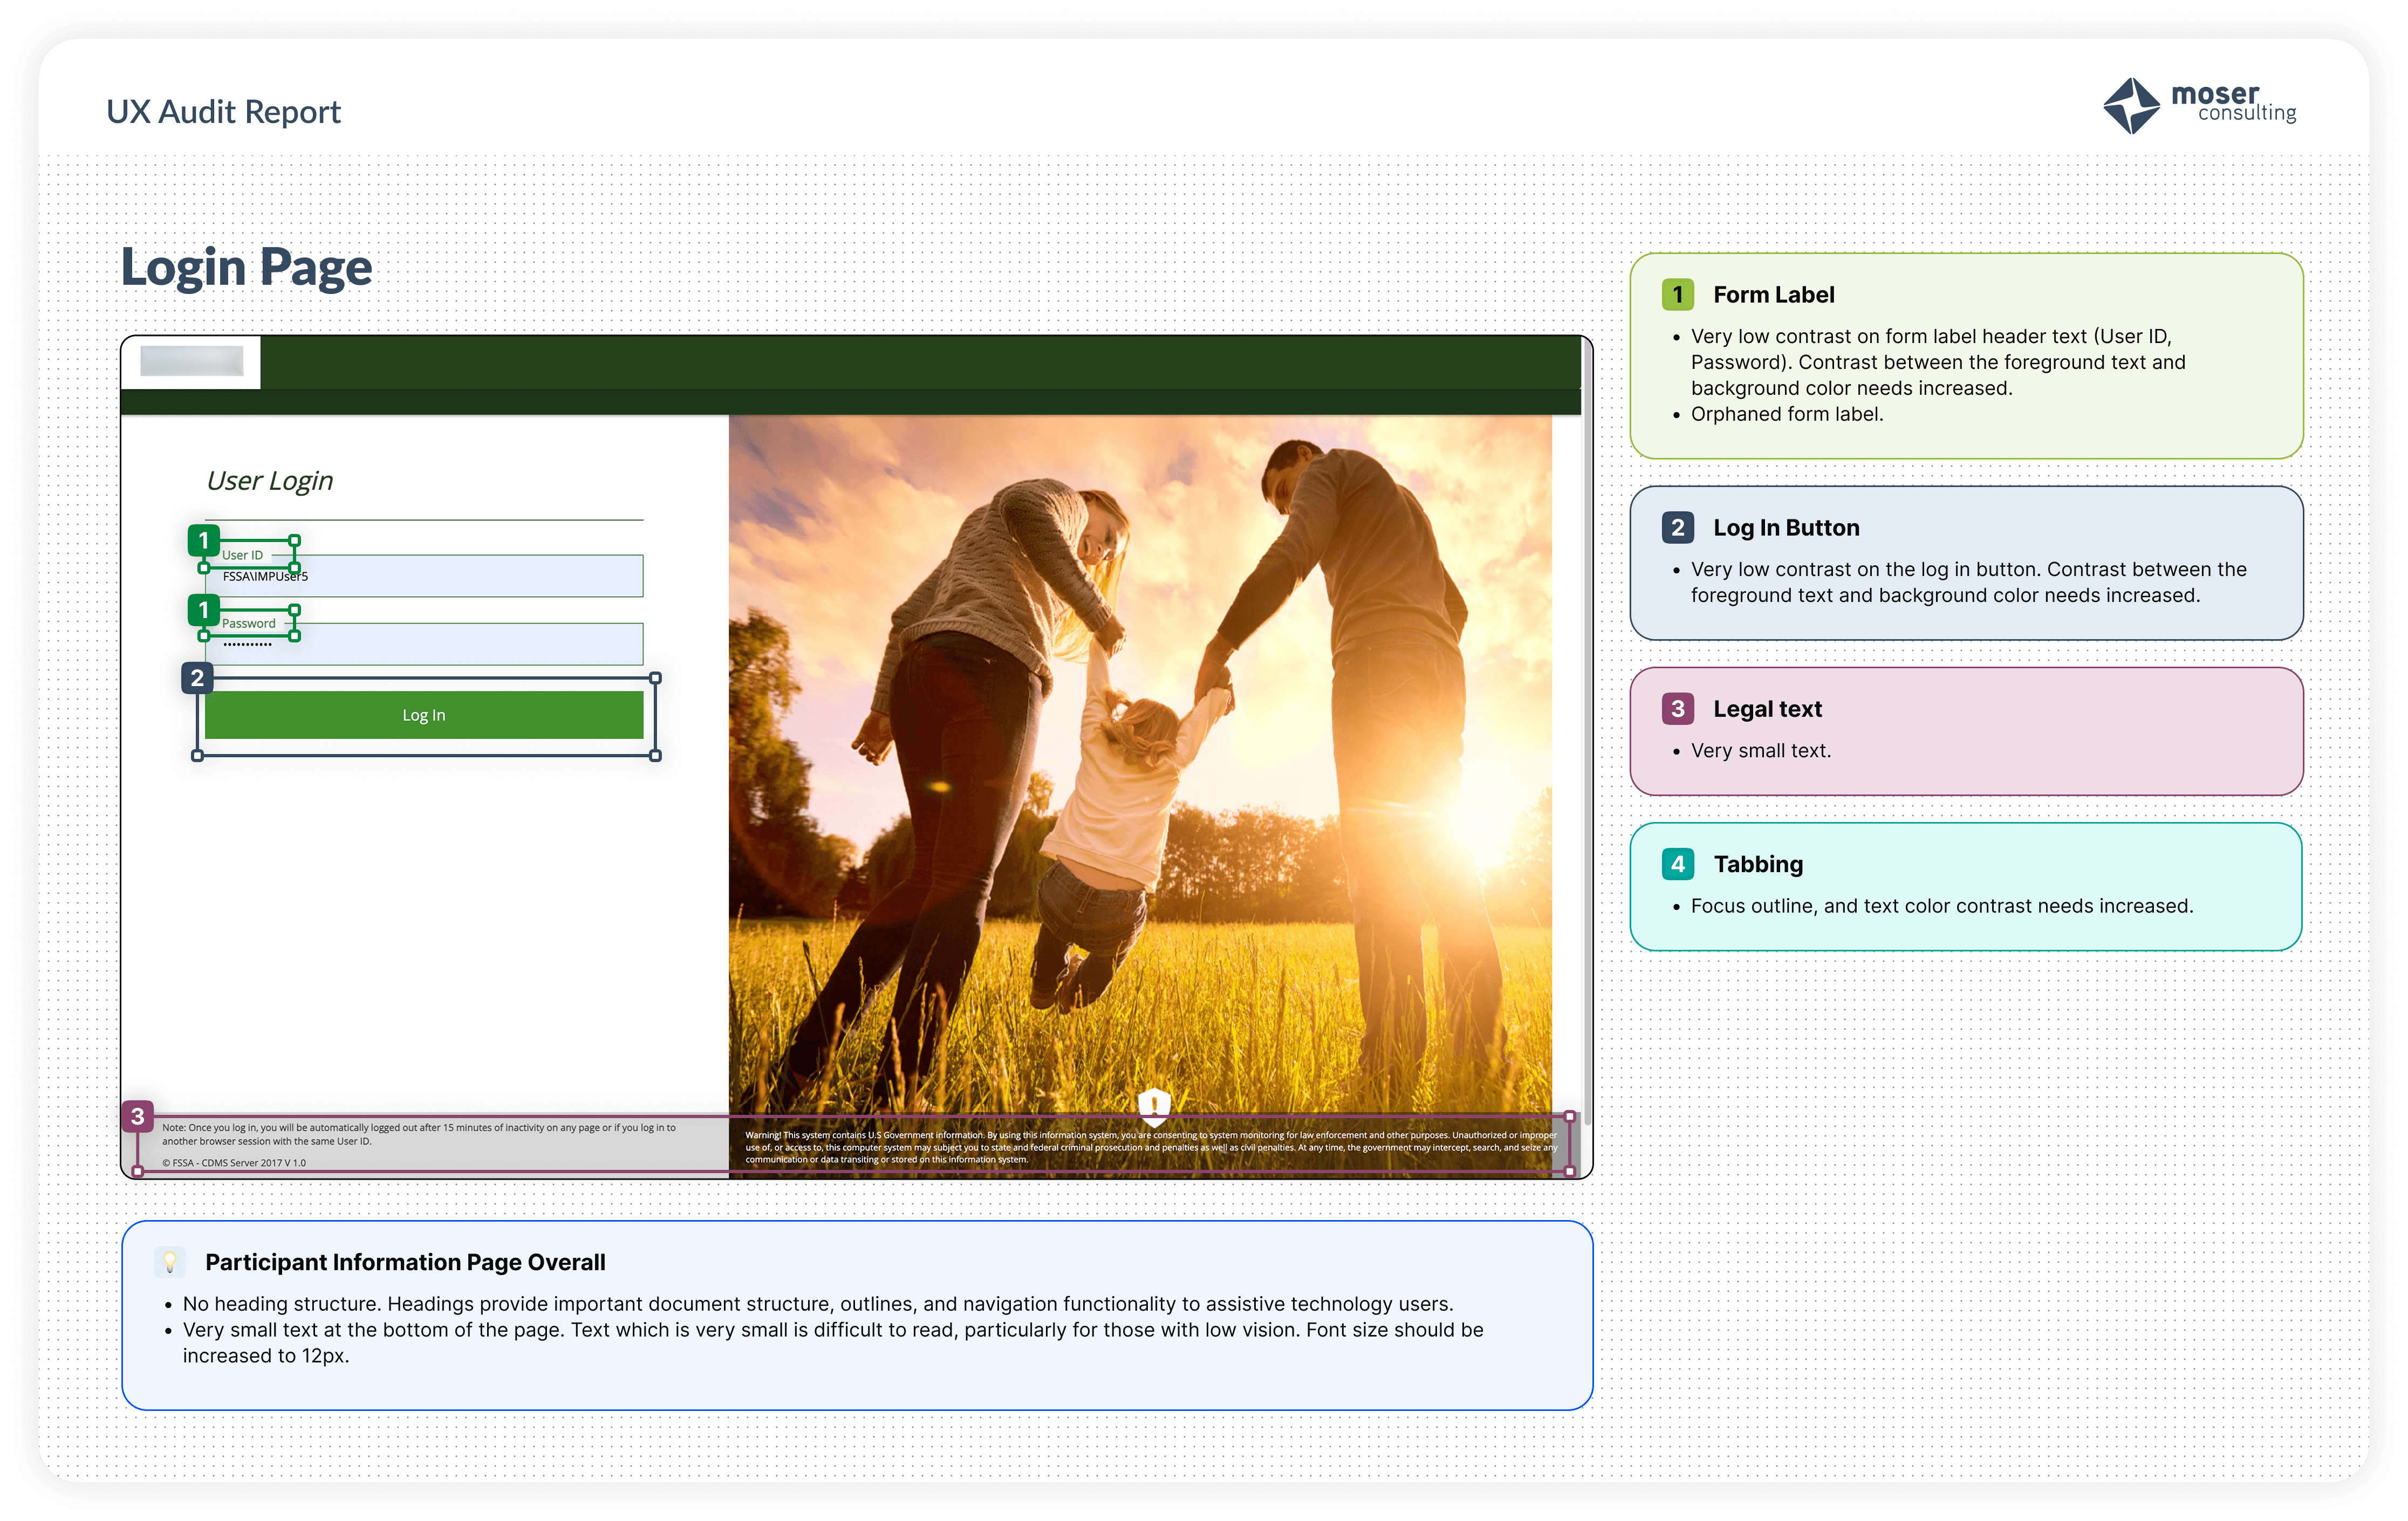Viewport: 2408px width, 1521px height.
Task: Click the green 1 badge beside Password
Action: coord(204,610)
